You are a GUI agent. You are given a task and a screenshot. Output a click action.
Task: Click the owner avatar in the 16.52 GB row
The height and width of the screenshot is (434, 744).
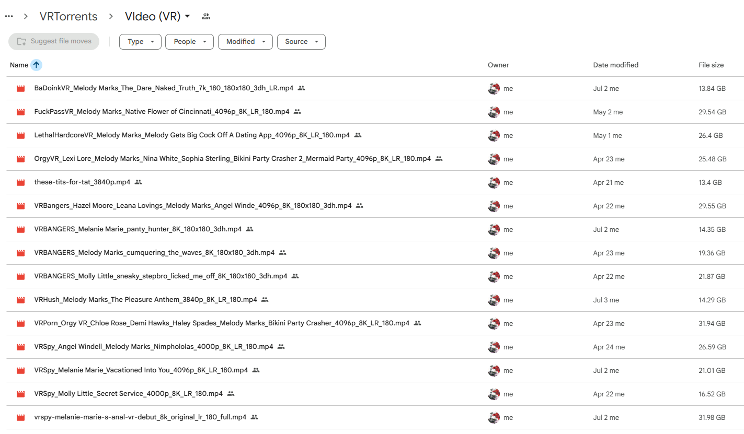pos(494,394)
